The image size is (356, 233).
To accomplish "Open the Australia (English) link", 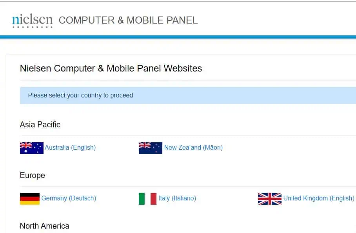I will coord(70,148).
